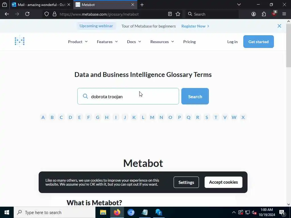Click Accept cookies button
Screen dimensions: 291x218
(223, 182)
